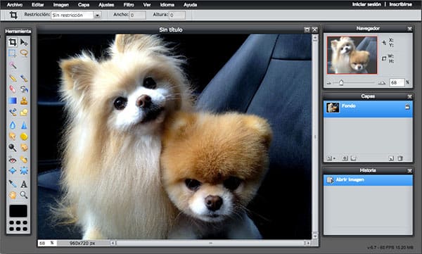Image resolution: width=422 pixels, height=254 pixels.
Task: Click canvas vertical scrollbar up arrow
Action: [x=315, y=38]
